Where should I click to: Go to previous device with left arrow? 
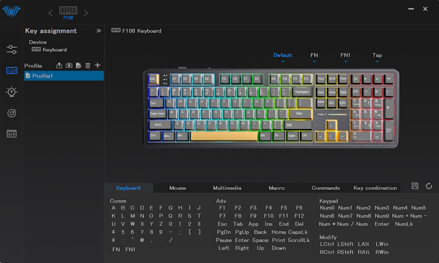coord(51,12)
